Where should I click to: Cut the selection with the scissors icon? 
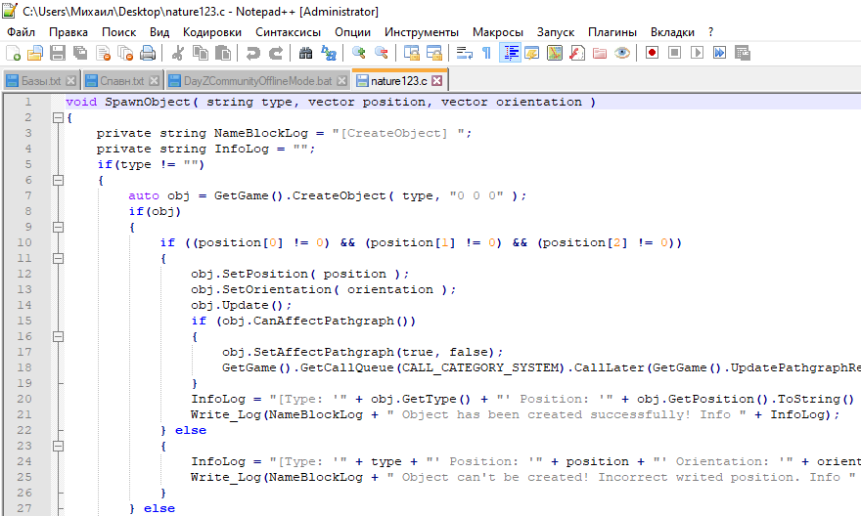tap(177, 53)
